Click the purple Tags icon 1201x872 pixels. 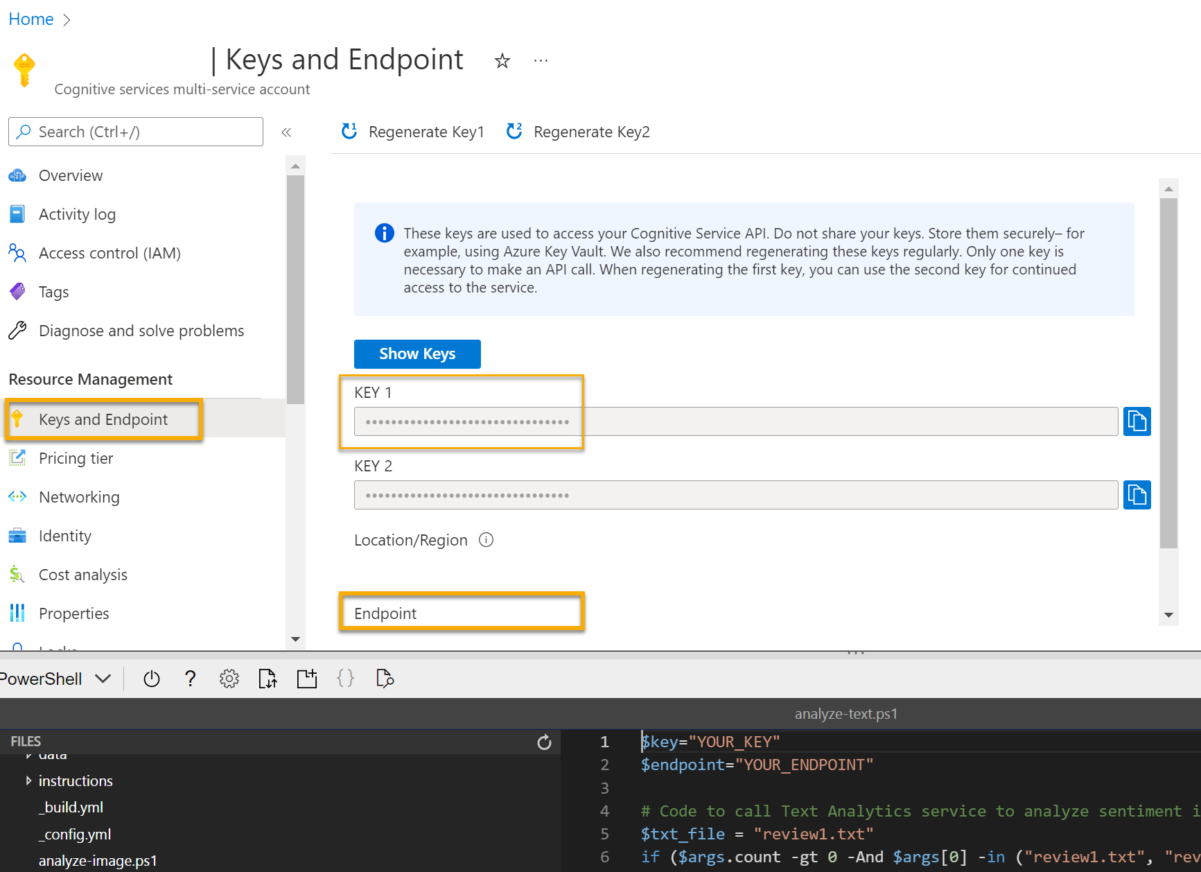click(x=17, y=292)
